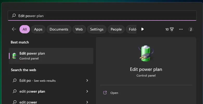The image size is (203, 104).
Task: Open the Edit power plan best match result
Action: pos(51,56)
